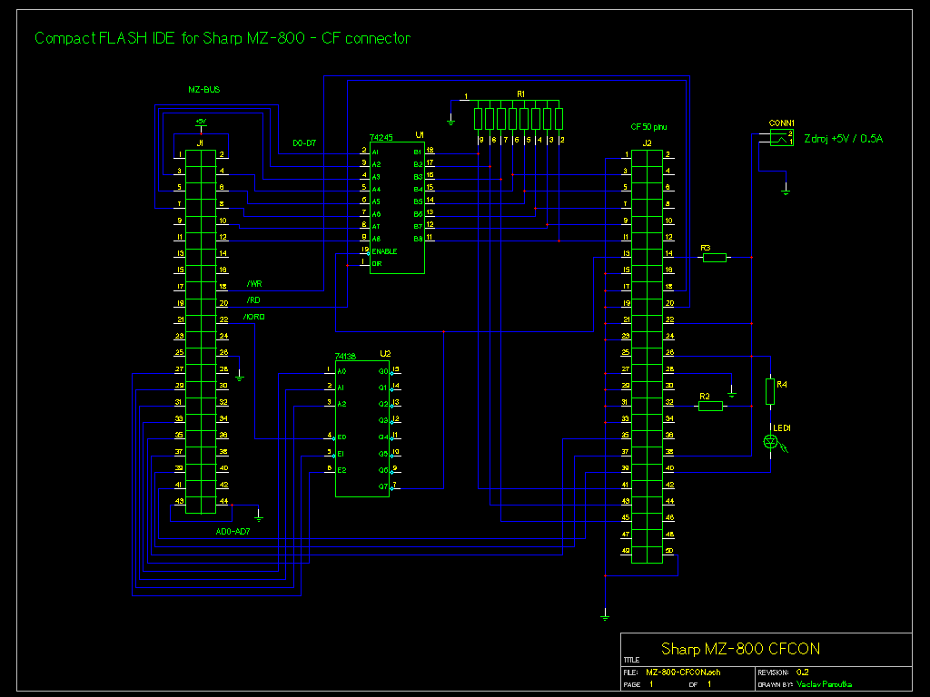Select the 74138 U2 chip body
This screenshot has width=930, height=697.
pyautogui.click(x=362, y=428)
